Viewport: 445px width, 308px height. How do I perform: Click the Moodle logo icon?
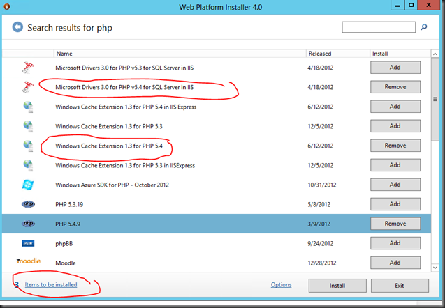(29, 261)
